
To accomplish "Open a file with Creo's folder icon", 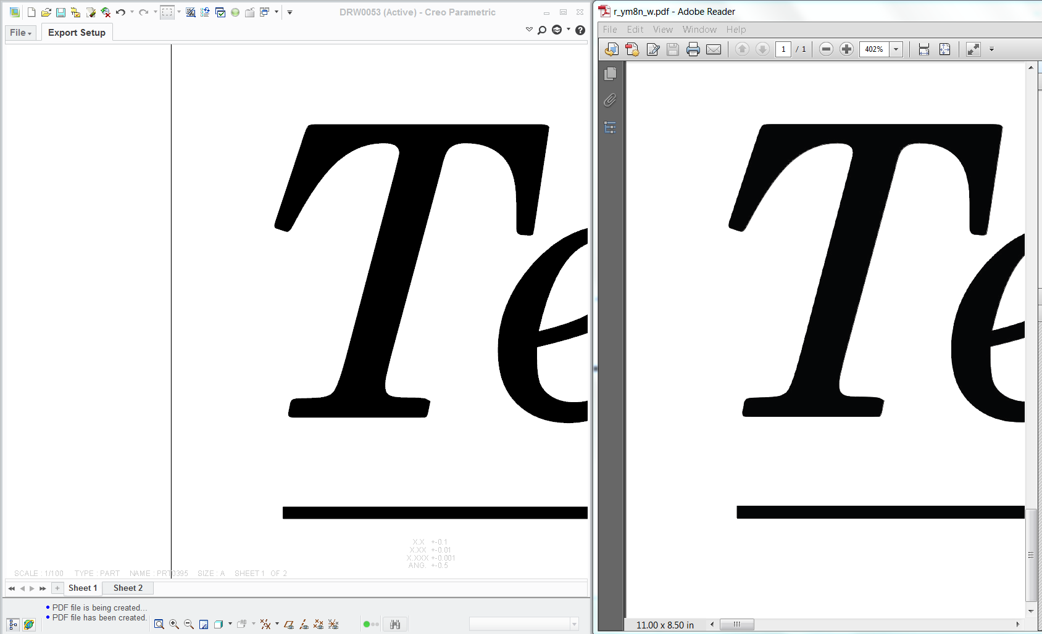I will pyautogui.click(x=46, y=12).
